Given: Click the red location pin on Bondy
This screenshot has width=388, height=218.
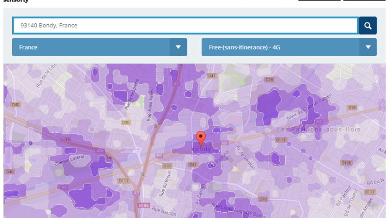Looking at the screenshot, I should 201,139.
